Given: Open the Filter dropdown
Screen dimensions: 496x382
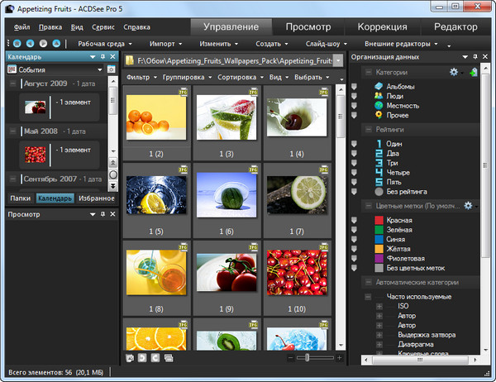Looking at the screenshot, I should click(144, 78).
